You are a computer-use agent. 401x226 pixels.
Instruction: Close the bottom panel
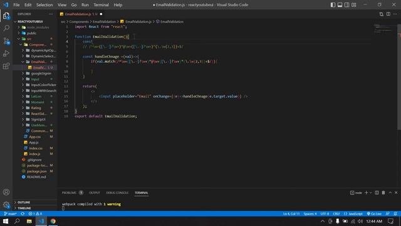396,193
